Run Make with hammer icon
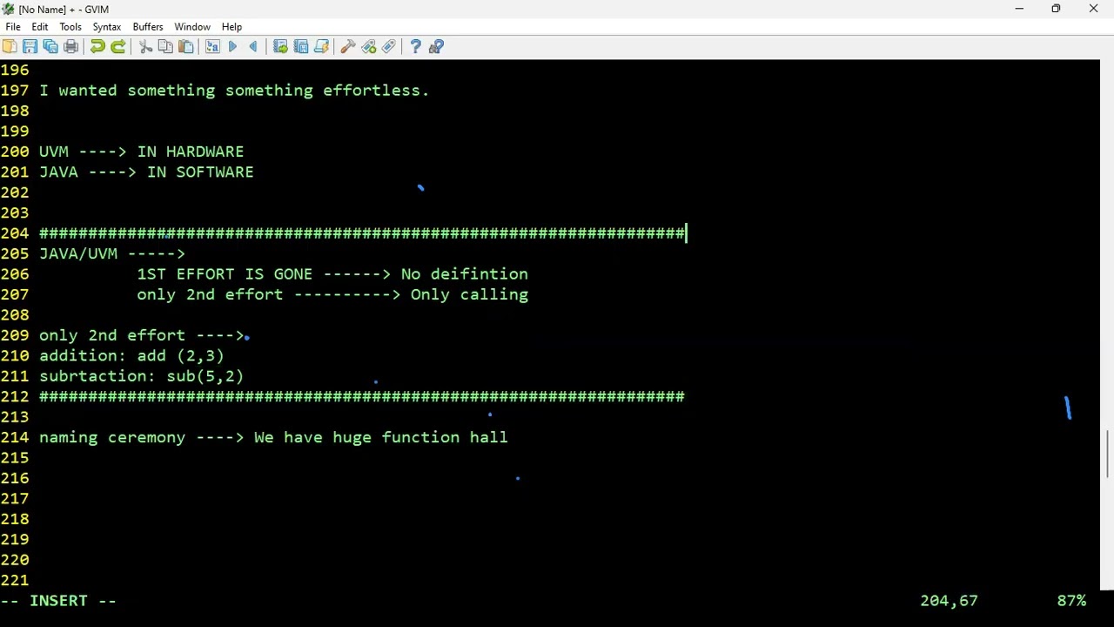 (348, 46)
